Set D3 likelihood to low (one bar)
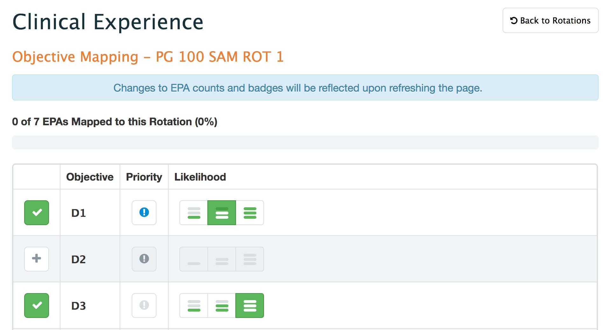Viewport: 605px width, 330px height. point(194,306)
